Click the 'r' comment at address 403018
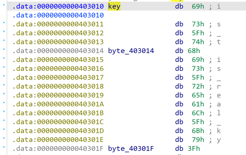246x155 pixels. 219,86
